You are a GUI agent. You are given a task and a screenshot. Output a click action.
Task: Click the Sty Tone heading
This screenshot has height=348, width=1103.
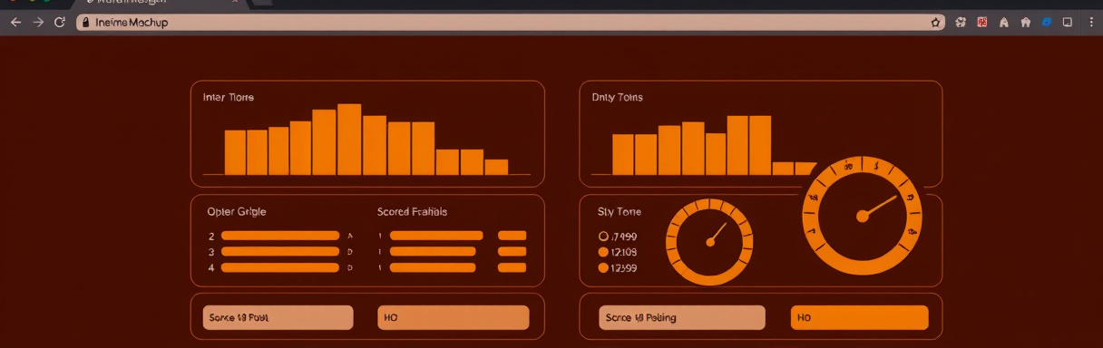pyautogui.click(x=620, y=211)
